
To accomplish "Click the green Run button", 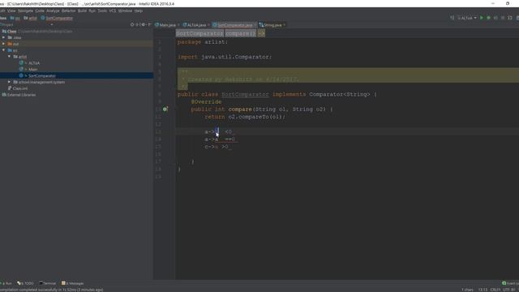I will point(482,18).
